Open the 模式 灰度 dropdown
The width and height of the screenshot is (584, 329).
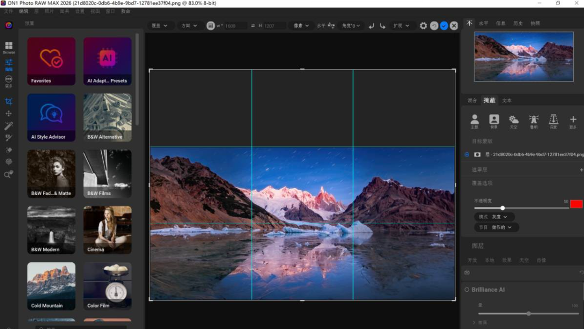(x=494, y=217)
